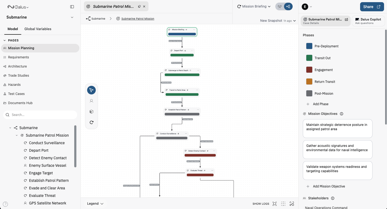The image size is (387, 209).
Task: Click the sidebar search field
Action: [x=40, y=115]
